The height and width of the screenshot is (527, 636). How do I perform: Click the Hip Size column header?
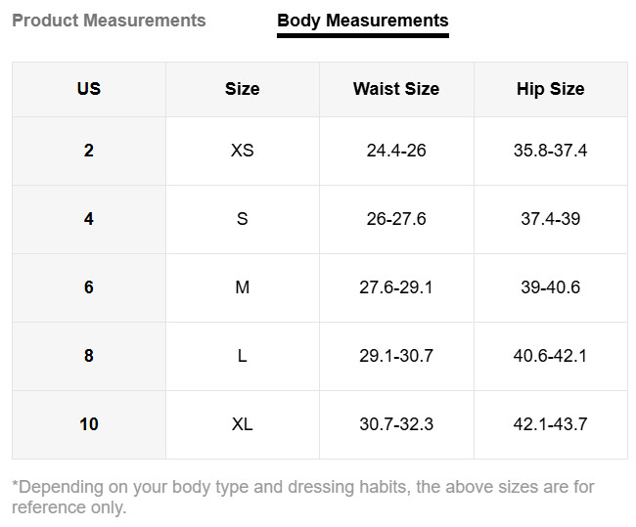tap(550, 89)
